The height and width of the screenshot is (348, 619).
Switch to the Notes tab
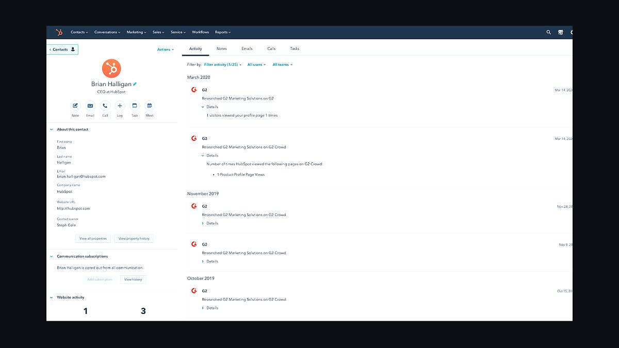222,48
